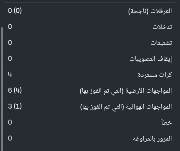
Task: Select the تدخلات row label
Action: pyautogui.click(x=162, y=27)
